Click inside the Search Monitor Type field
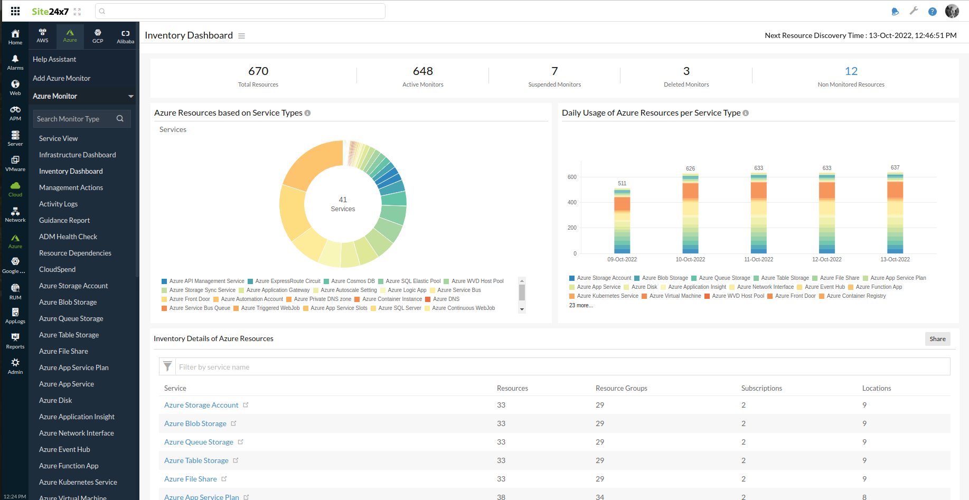This screenshot has width=969, height=500. [x=74, y=118]
